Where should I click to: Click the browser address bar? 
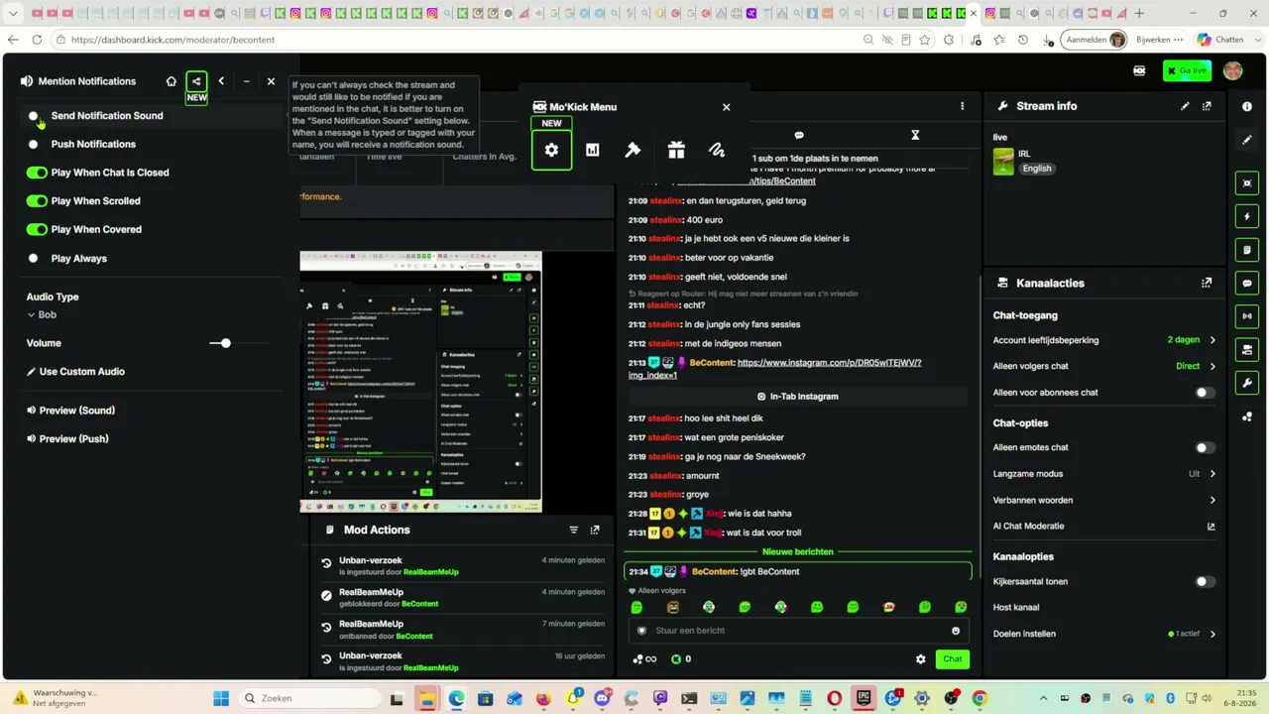click(x=456, y=40)
